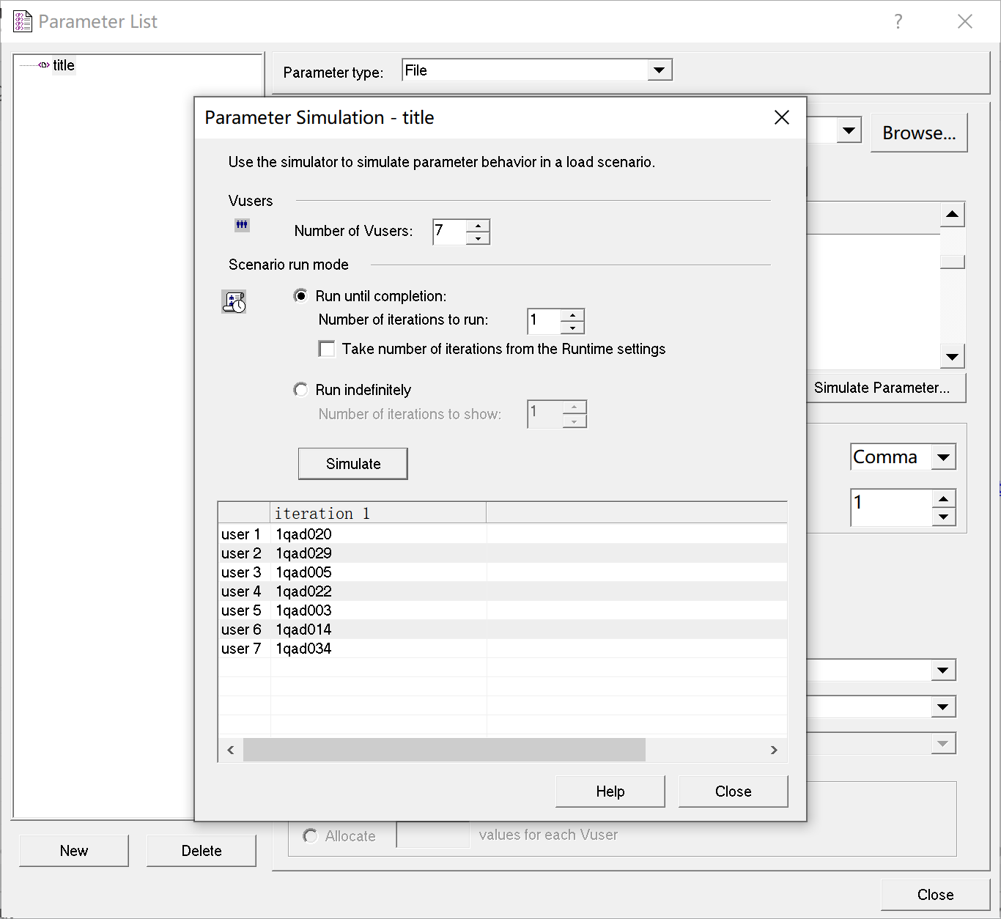The image size is (1001, 919).
Task: Select Run indefinitely radio button
Action: click(x=300, y=389)
